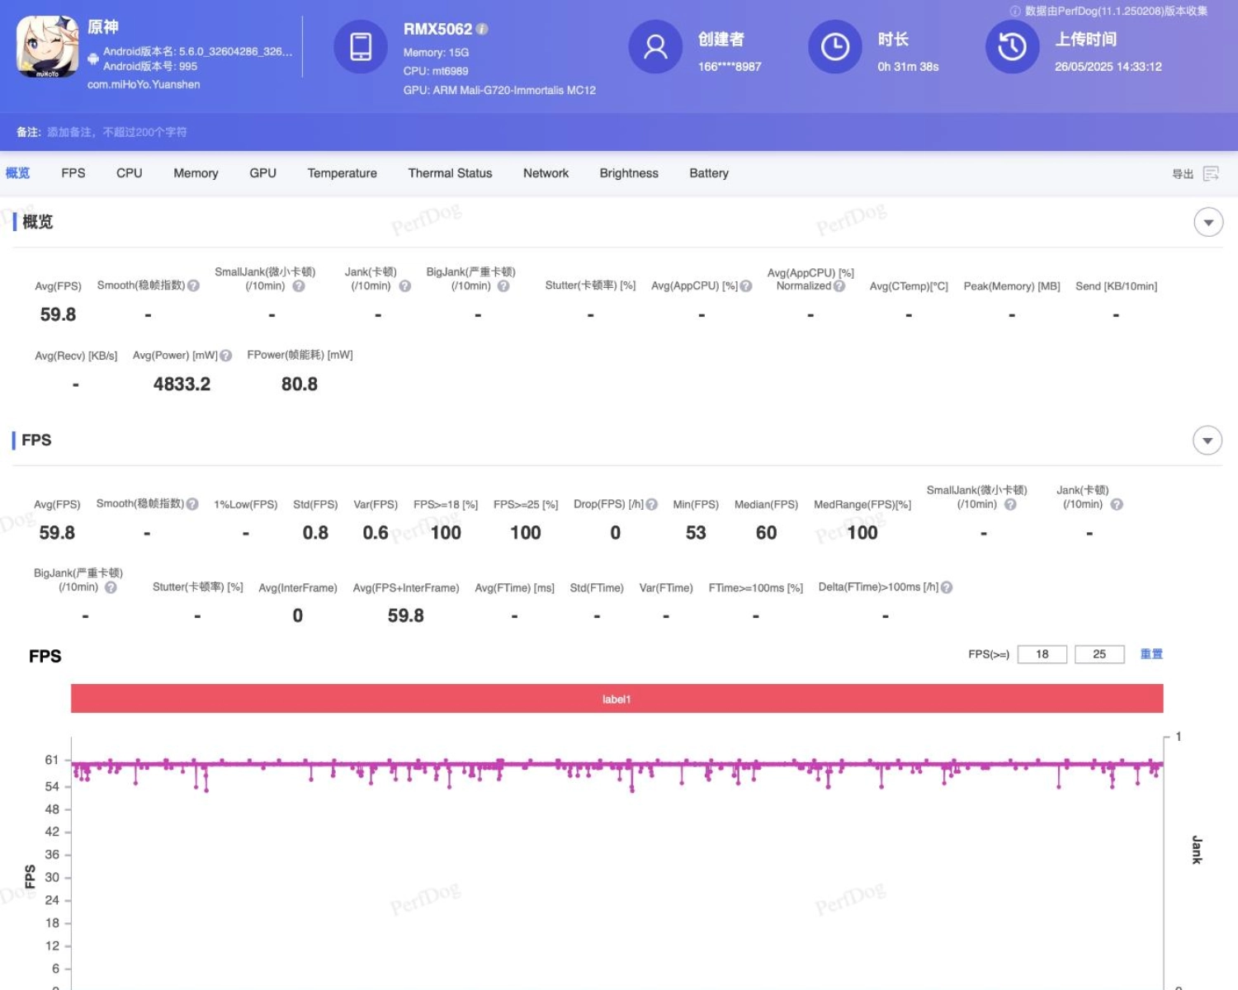
Task: Click the Jank axis label on chart
Action: click(1197, 850)
